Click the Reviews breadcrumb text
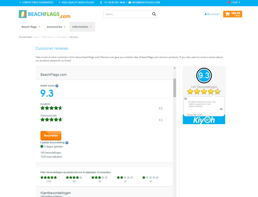 tap(74, 37)
